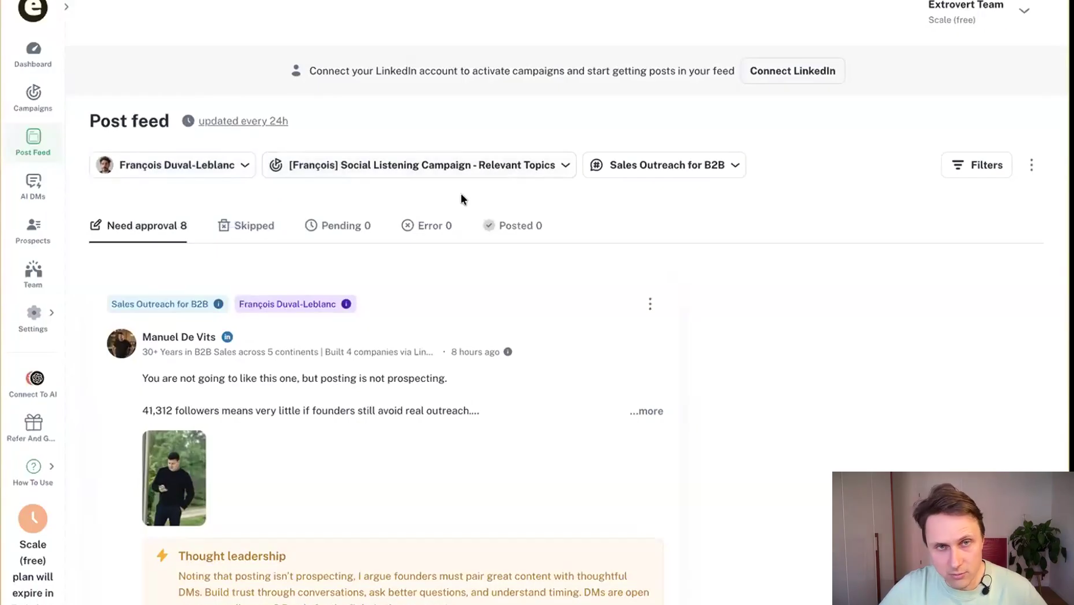Open the Filters button
Image resolution: width=1074 pixels, height=605 pixels.
pyautogui.click(x=976, y=165)
